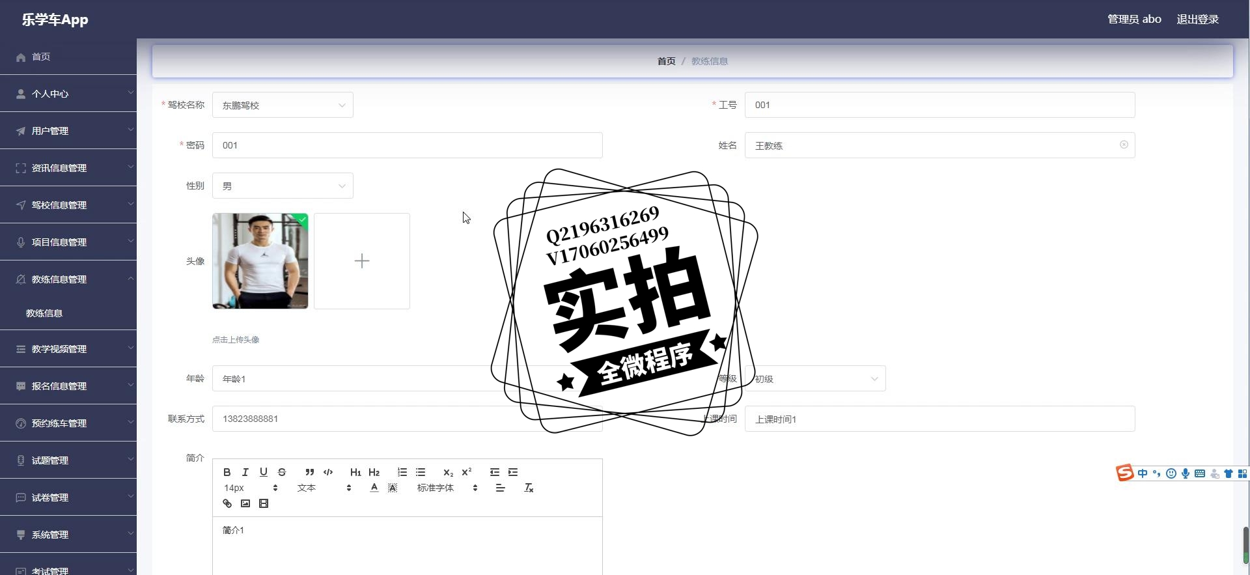The width and height of the screenshot is (1250, 575).
Task: Increase indent in editor
Action: point(513,472)
